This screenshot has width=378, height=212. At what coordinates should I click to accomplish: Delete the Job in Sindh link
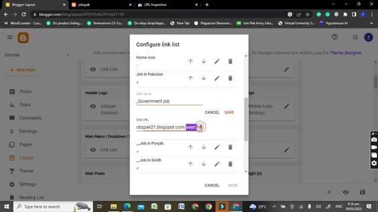tap(230, 164)
